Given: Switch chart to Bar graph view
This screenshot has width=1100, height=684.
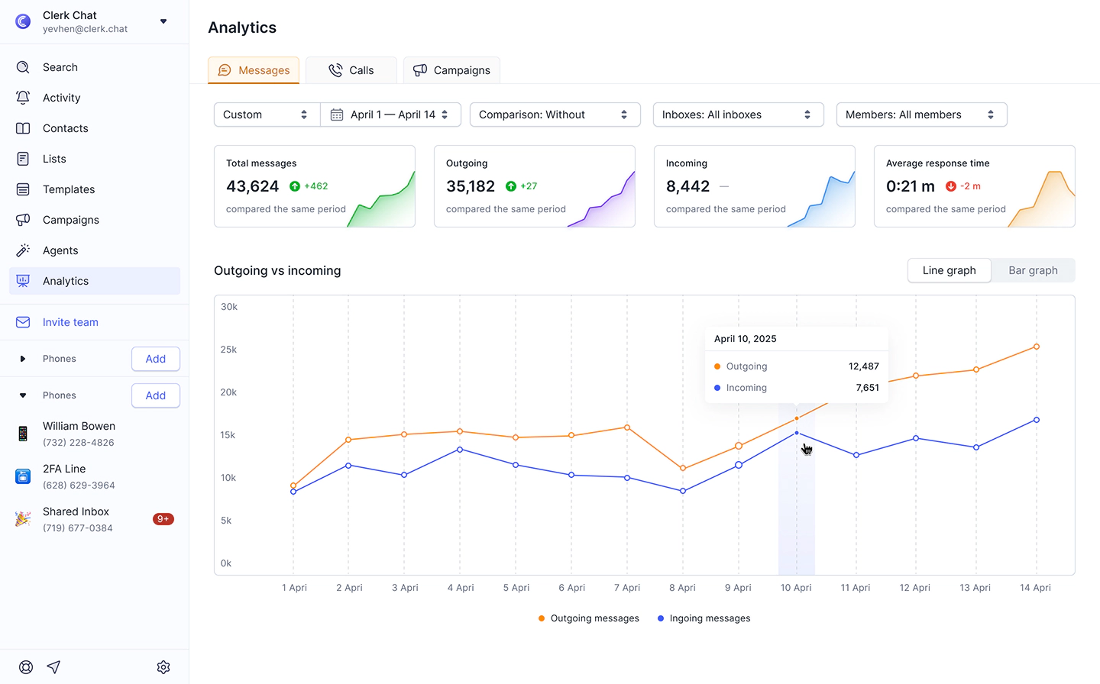Looking at the screenshot, I should coord(1033,270).
